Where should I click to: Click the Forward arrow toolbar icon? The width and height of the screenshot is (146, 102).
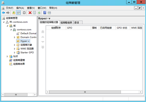click(x=8, y=13)
